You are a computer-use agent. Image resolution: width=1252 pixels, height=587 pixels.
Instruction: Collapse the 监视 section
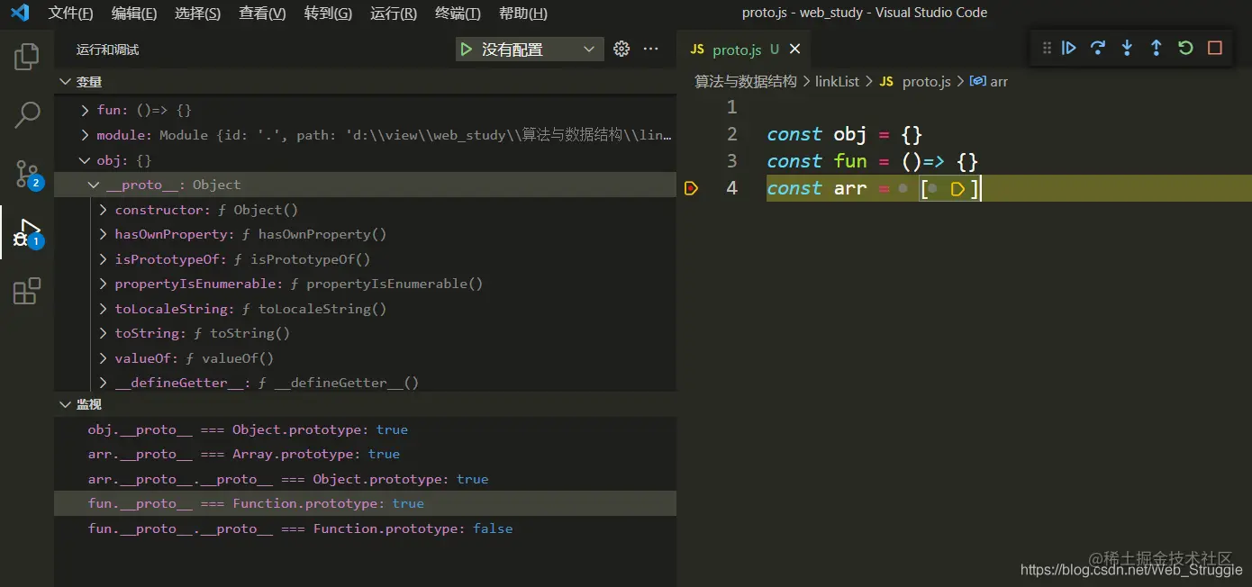(x=65, y=405)
